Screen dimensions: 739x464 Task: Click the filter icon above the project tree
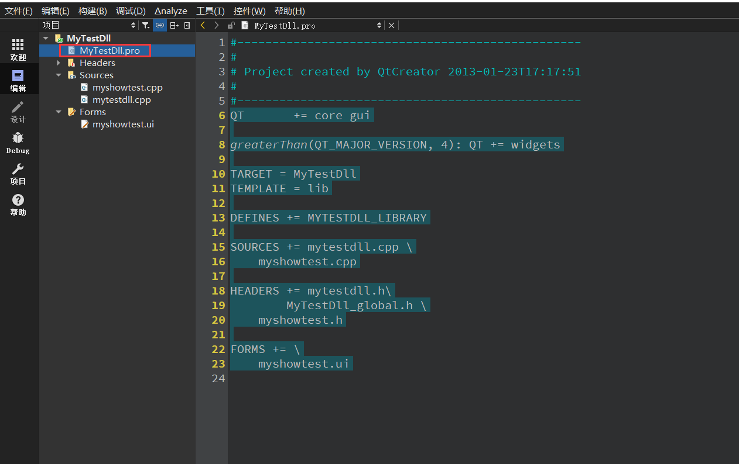[145, 25]
